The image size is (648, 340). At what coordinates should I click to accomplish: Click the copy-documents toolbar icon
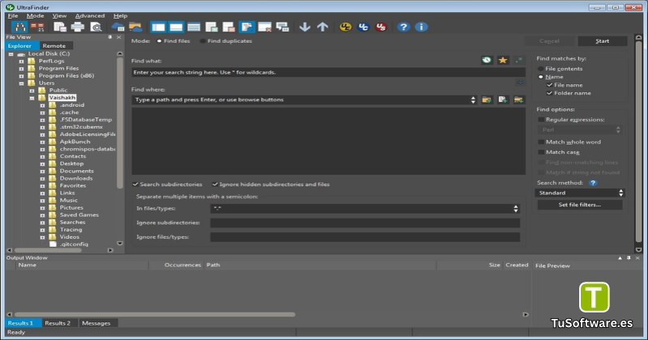pyautogui.click(x=60, y=28)
